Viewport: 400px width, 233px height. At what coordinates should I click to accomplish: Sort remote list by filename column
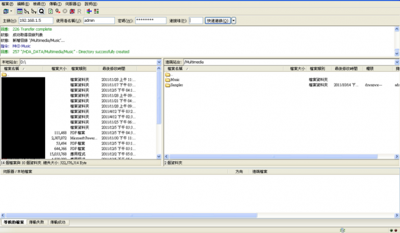(x=224, y=69)
